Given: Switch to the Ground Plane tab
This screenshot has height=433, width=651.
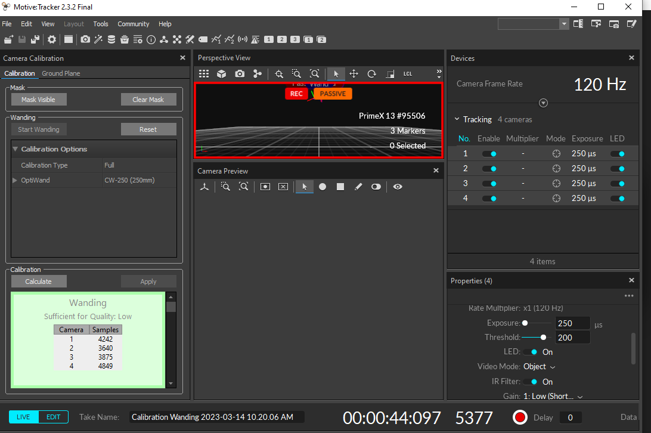Looking at the screenshot, I should [61, 73].
